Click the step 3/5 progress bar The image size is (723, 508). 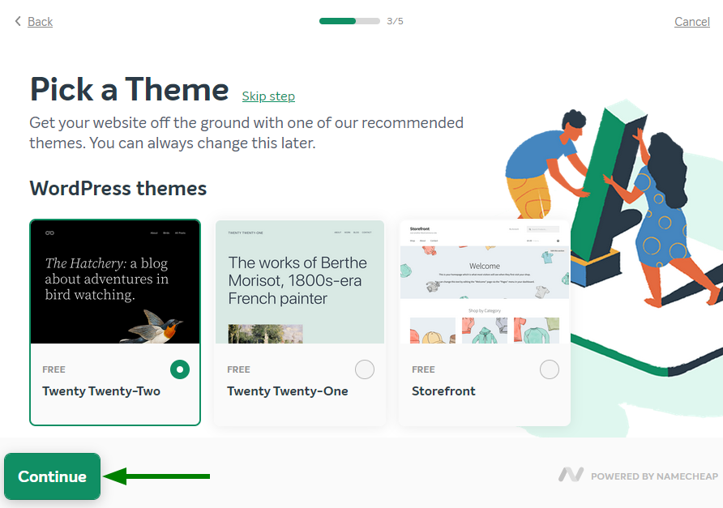coord(349,21)
